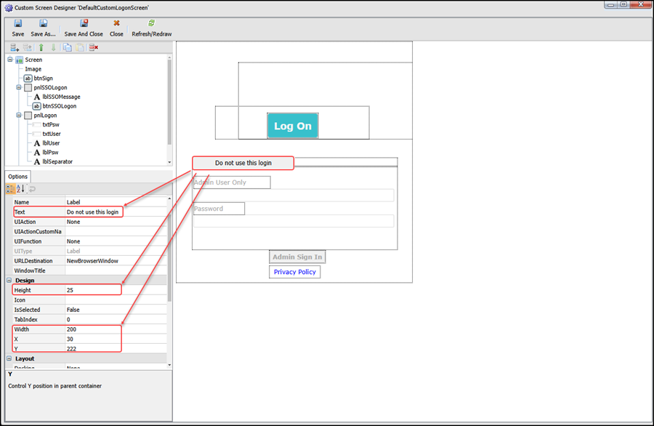Sort properties alphabetically
The image size is (654, 426).
[x=21, y=189]
